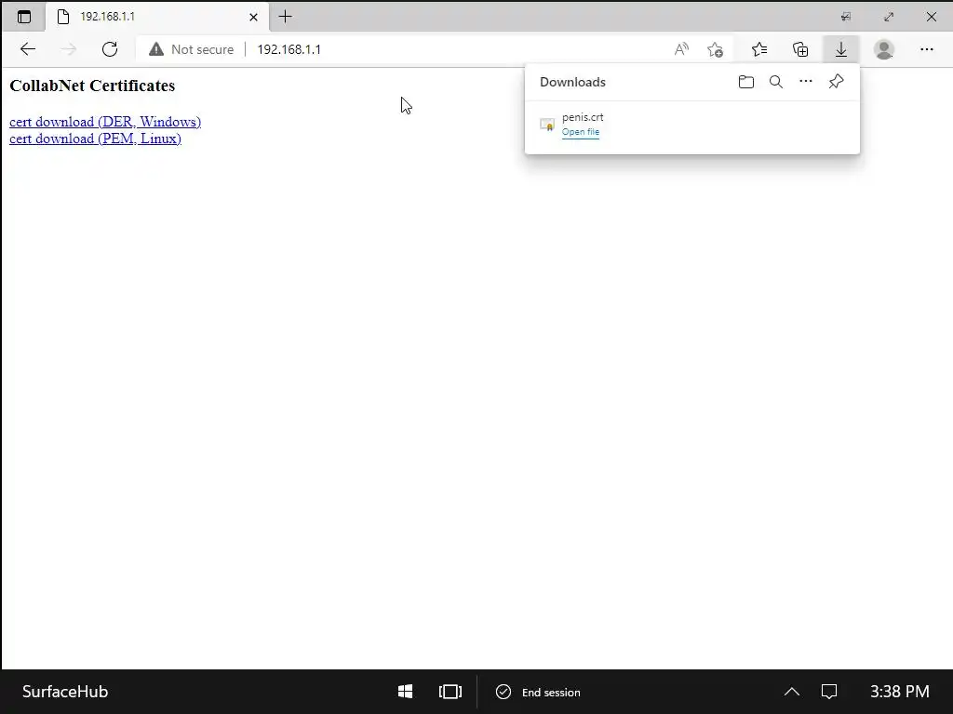Toggle the Downloads toolbar button

coord(841,49)
